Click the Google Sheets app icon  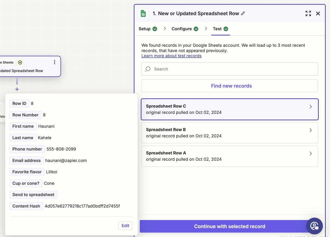[x=143, y=13]
